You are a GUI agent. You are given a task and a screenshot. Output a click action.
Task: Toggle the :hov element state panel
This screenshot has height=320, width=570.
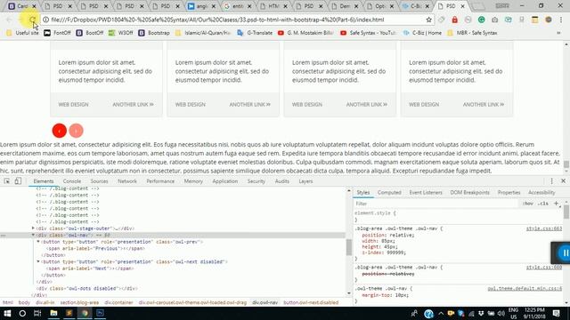tap(528, 204)
